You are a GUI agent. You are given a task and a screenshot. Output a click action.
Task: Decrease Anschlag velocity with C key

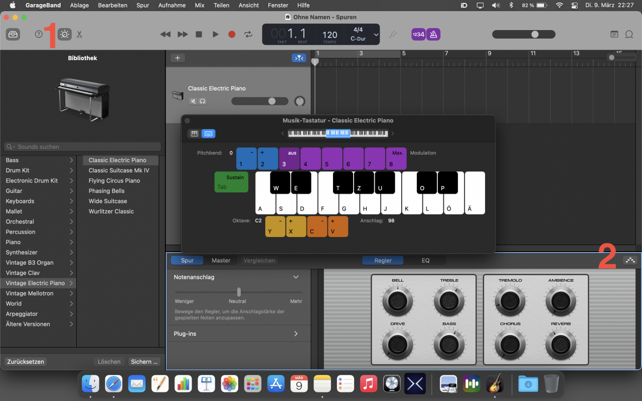click(x=317, y=227)
